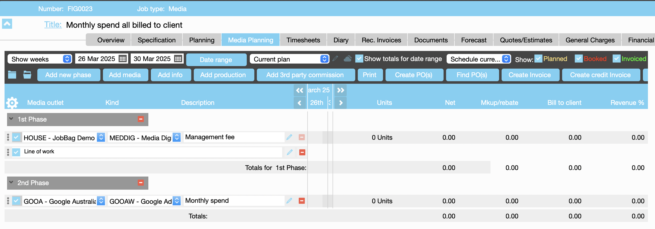
Task: Click pencil icon next to Current plan
Action: [x=335, y=59]
